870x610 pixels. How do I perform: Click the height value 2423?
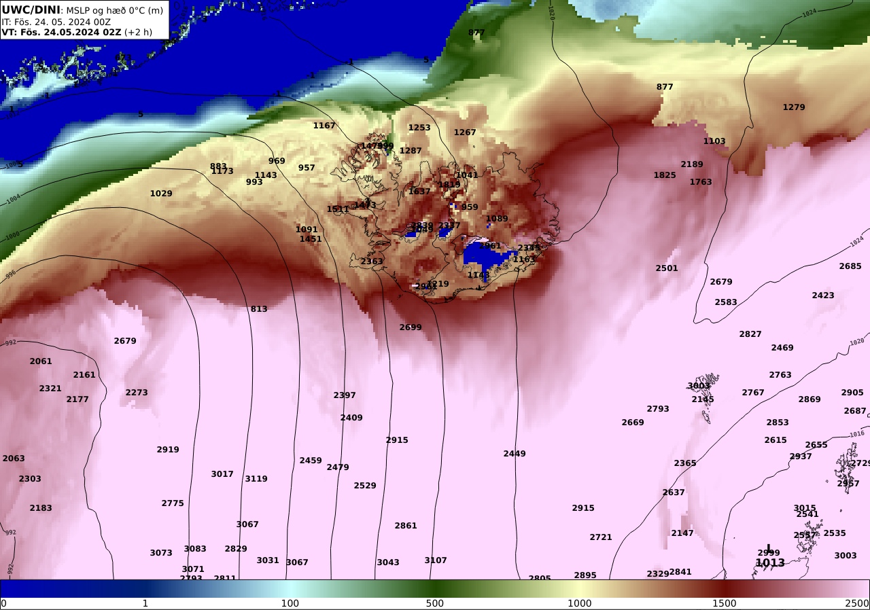(823, 295)
